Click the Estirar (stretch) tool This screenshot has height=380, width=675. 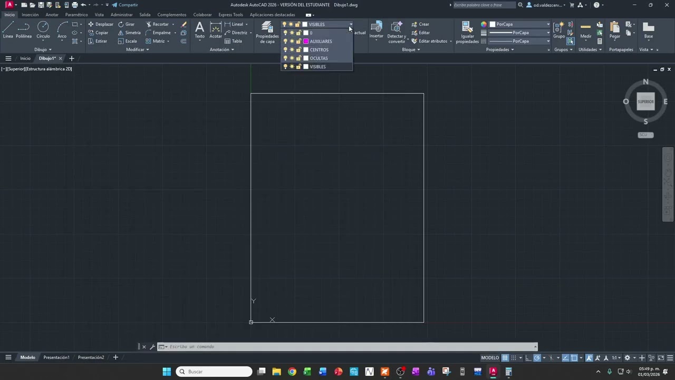[98, 41]
